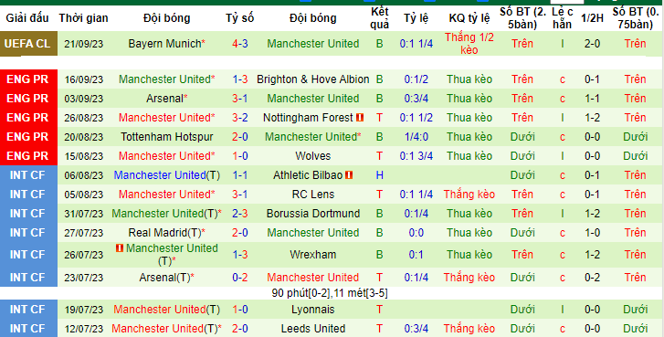Viewport: 664px width, 337px height.
Task: View the 3-1 score for the Arsenal match on 03/09/23
Action: (239, 99)
